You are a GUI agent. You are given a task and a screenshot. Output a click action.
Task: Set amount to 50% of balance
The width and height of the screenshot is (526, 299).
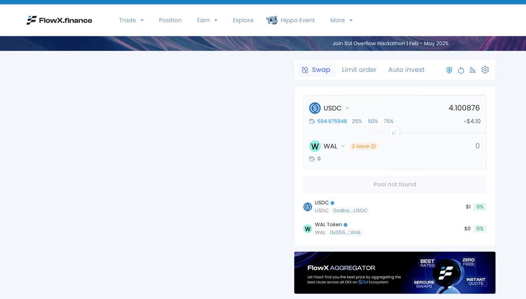tap(373, 121)
